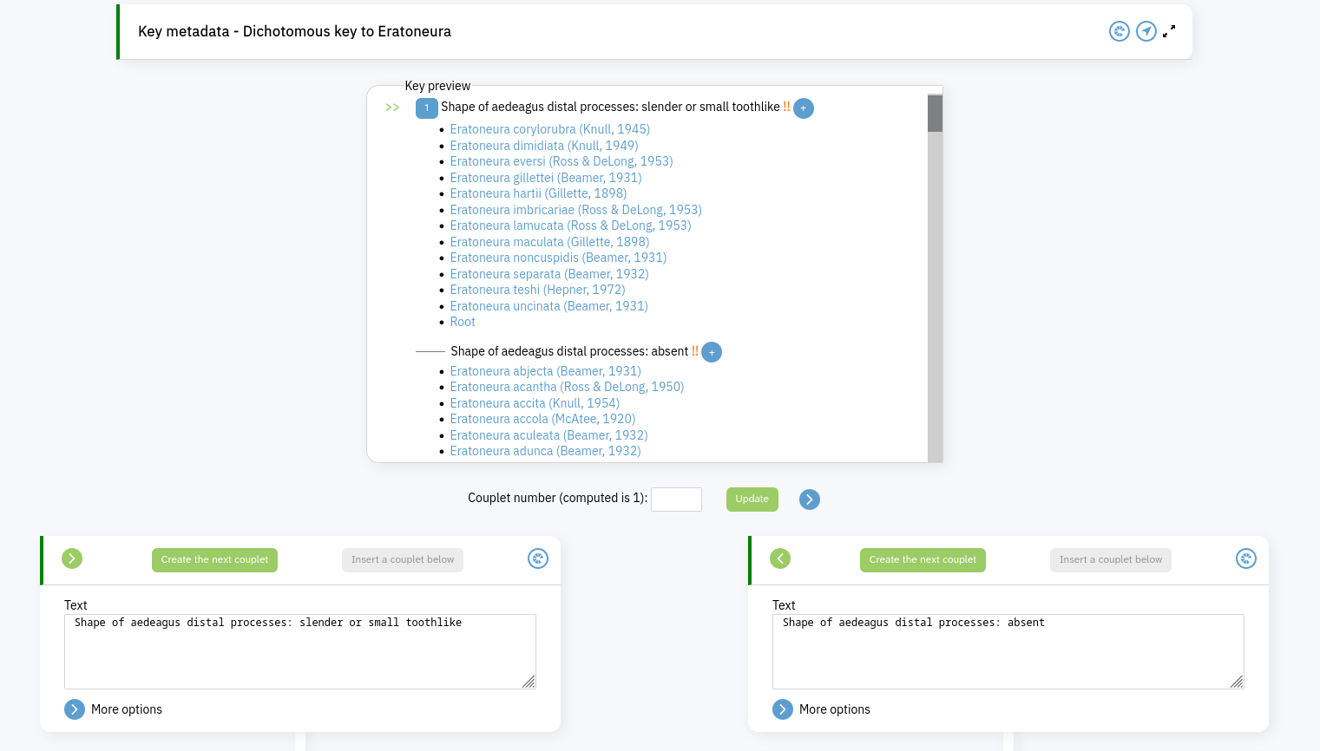
Task: Click green right-arrow in left couplet panel
Action: [72, 558]
